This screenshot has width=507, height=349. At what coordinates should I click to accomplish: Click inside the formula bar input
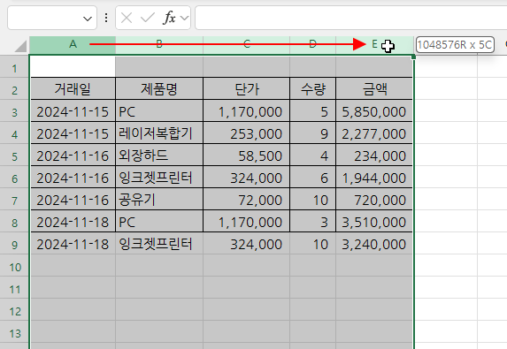[x=350, y=18]
